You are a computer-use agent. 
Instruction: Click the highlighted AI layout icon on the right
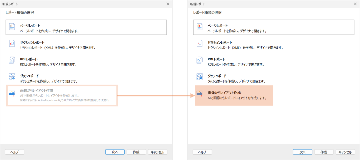(199, 93)
